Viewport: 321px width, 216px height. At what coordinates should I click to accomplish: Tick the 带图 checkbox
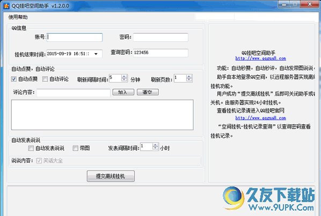coord(75,148)
